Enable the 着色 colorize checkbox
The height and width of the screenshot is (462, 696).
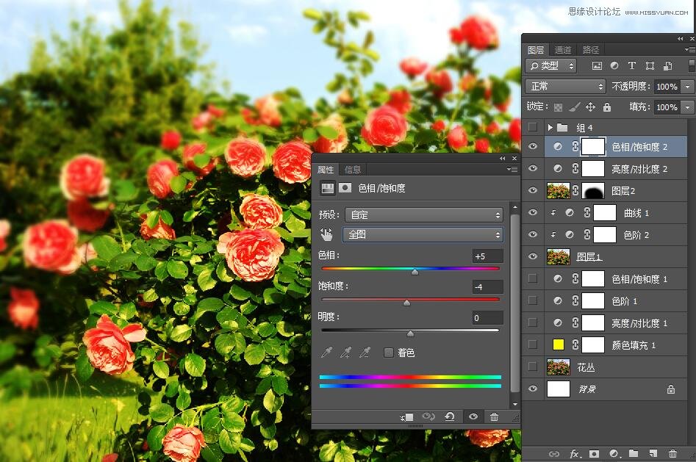388,353
